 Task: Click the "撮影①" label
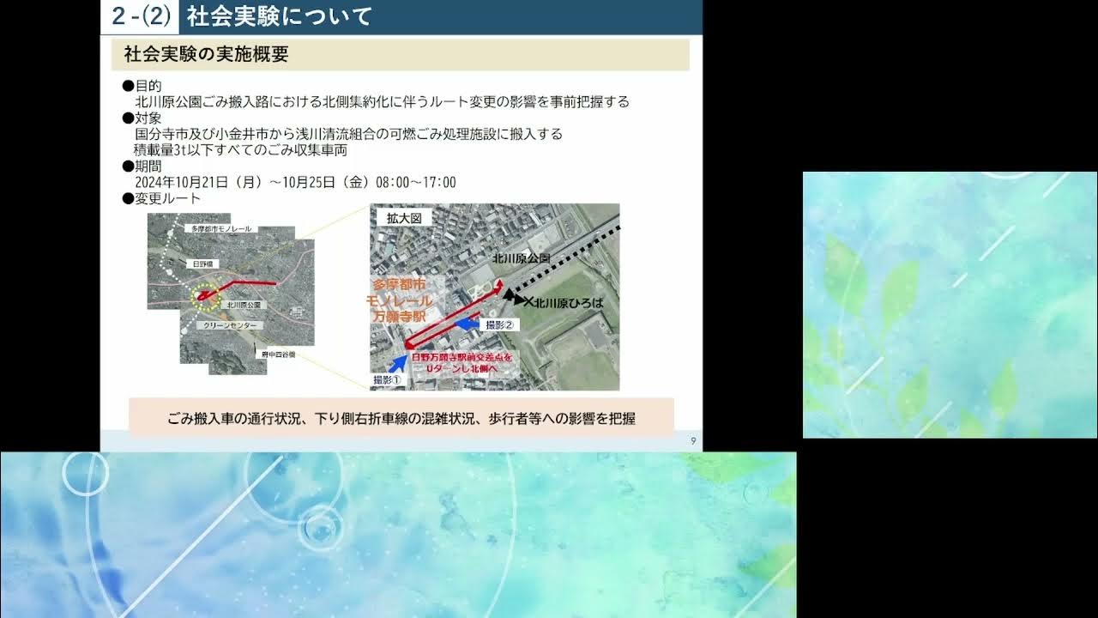(387, 379)
